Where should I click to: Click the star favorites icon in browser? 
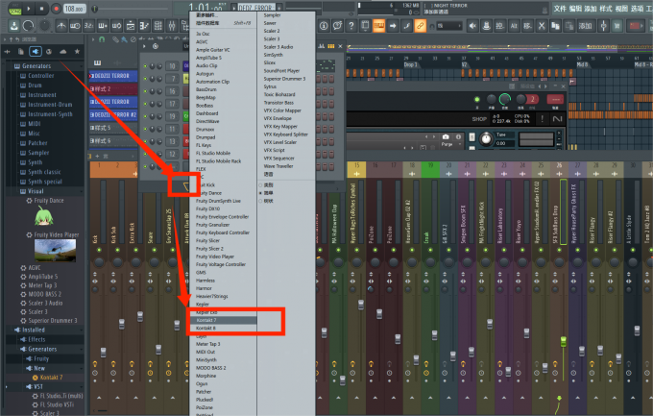(77, 52)
